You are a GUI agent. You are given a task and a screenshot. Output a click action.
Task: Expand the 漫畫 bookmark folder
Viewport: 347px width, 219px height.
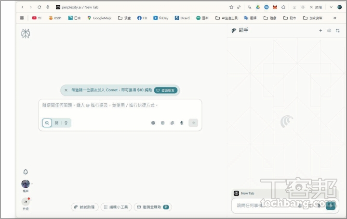tap(124, 18)
